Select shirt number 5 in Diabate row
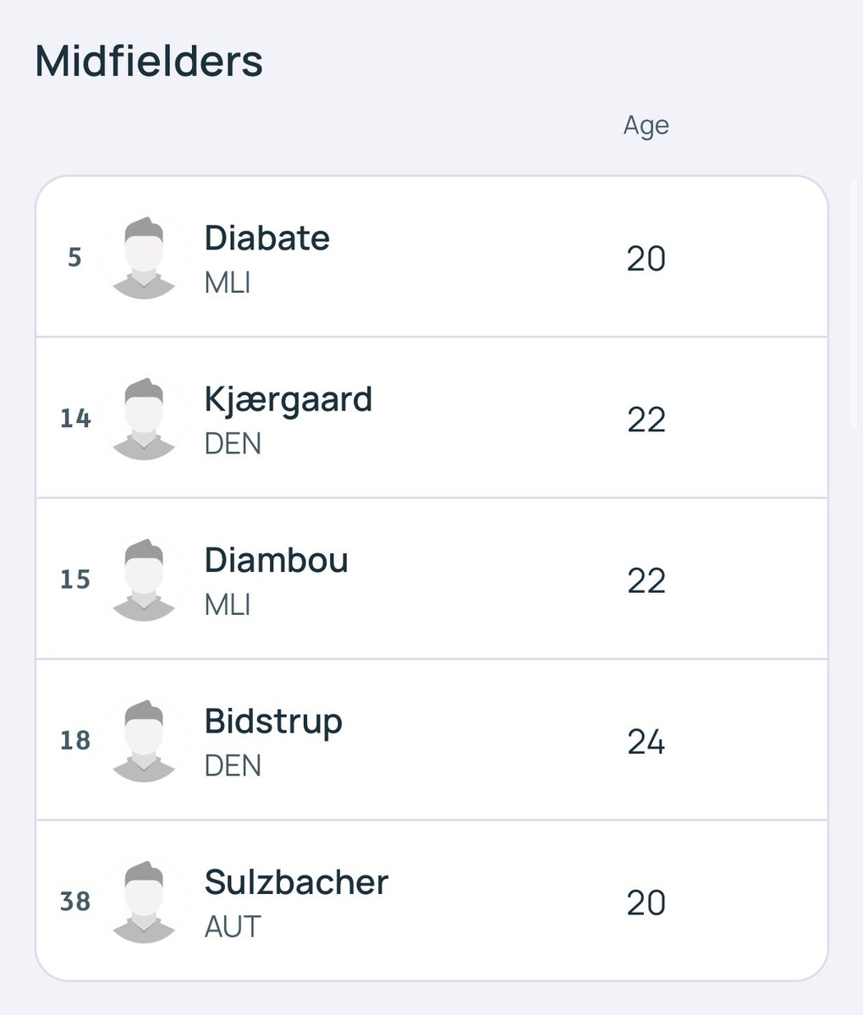The width and height of the screenshot is (863, 1015). [x=74, y=258]
